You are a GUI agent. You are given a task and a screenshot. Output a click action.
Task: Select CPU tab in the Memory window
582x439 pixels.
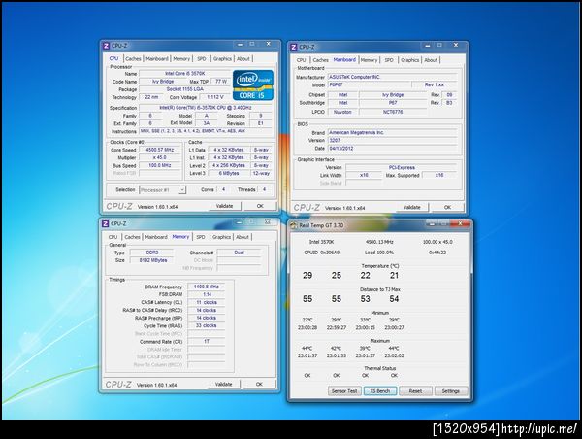coord(113,237)
